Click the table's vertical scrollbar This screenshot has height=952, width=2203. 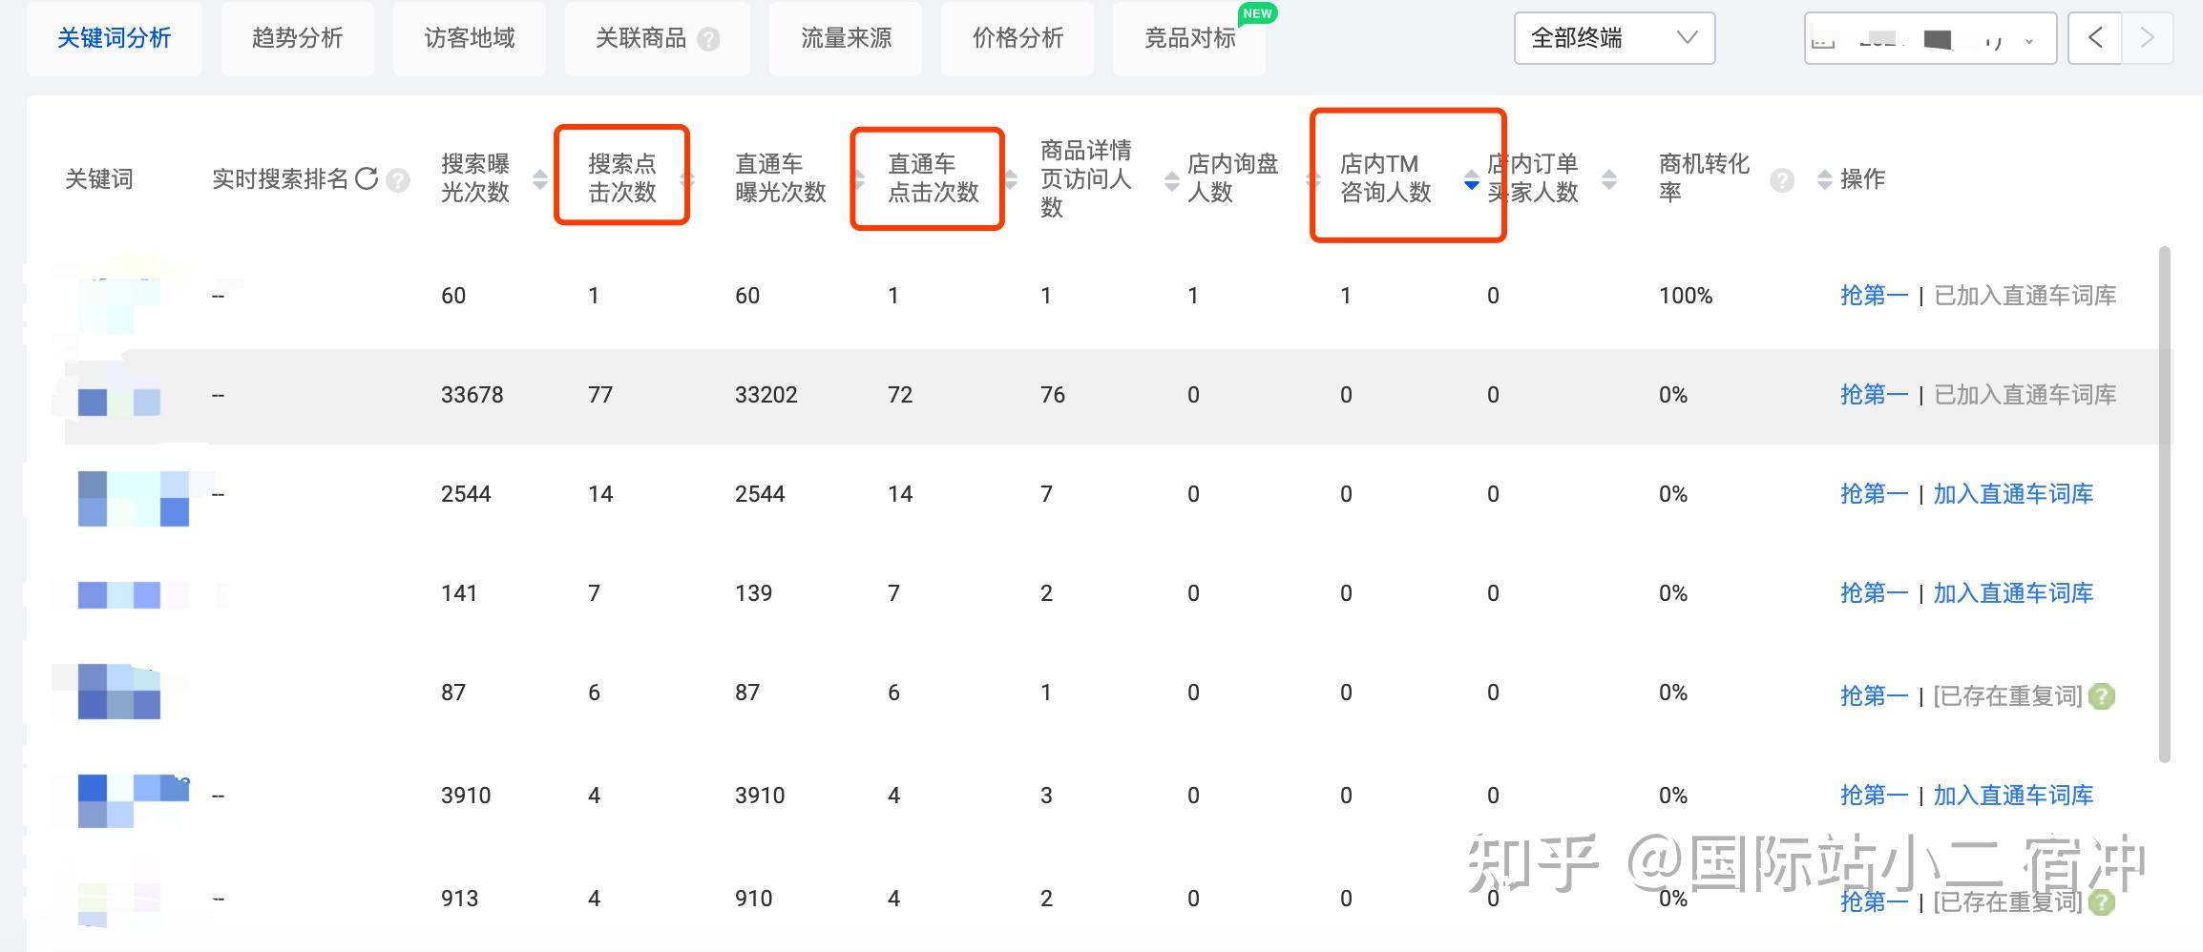click(2164, 504)
